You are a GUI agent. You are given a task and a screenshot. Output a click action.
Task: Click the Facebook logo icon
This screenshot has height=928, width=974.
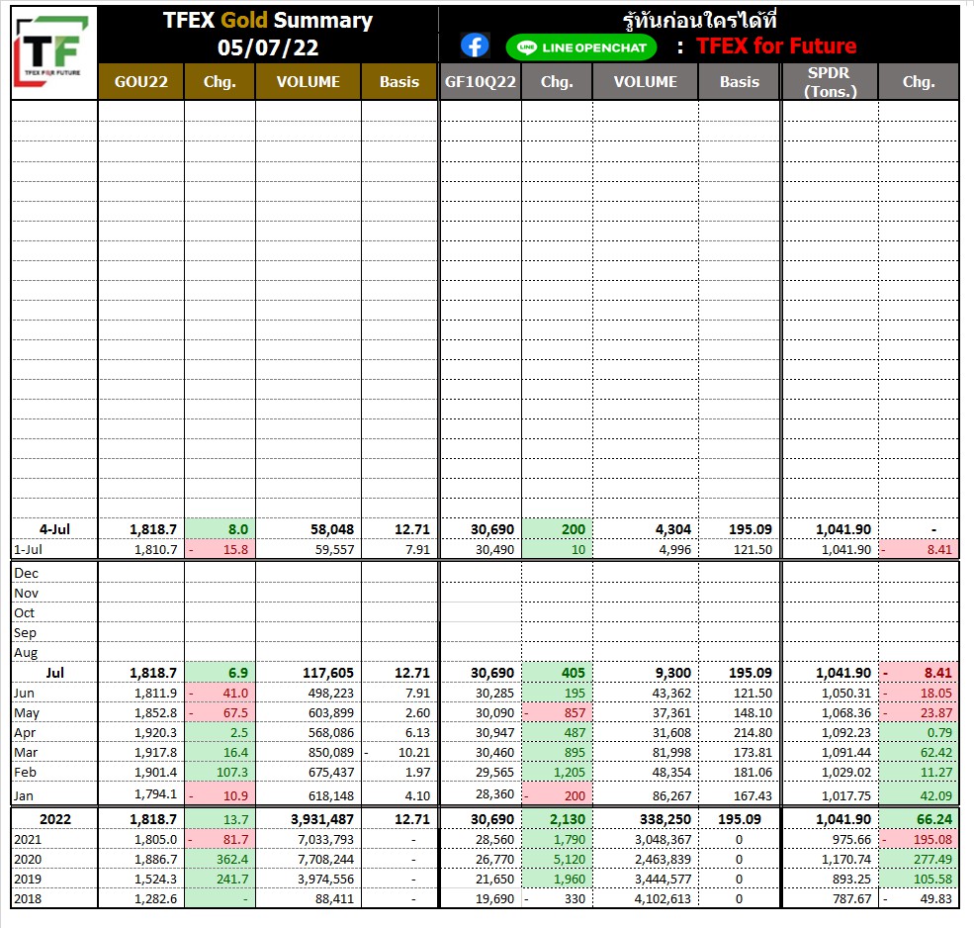tap(476, 46)
